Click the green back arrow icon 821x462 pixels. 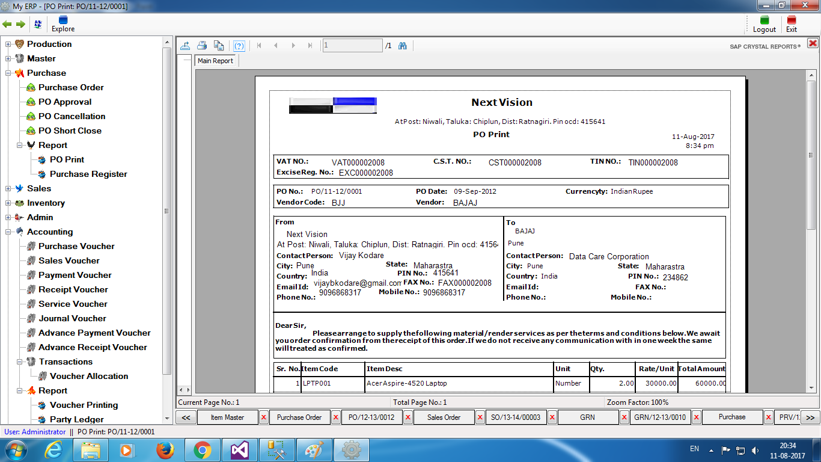pos(7,24)
